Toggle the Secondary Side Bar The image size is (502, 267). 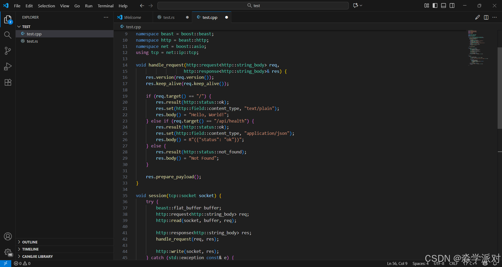(x=452, y=5)
